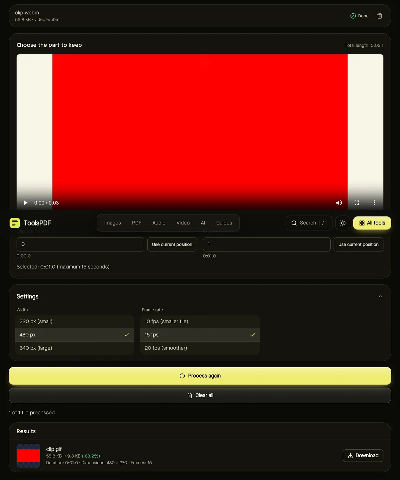Open the clip.gif result thumbnail
The image size is (400, 480).
point(28,456)
